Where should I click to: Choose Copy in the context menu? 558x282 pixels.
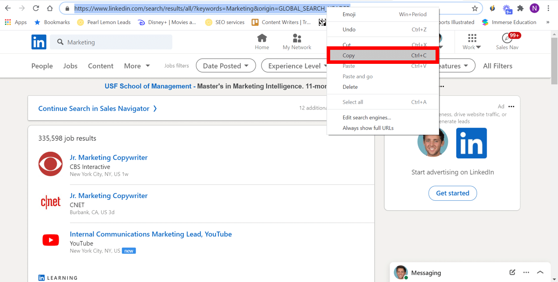tap(383, 56)
